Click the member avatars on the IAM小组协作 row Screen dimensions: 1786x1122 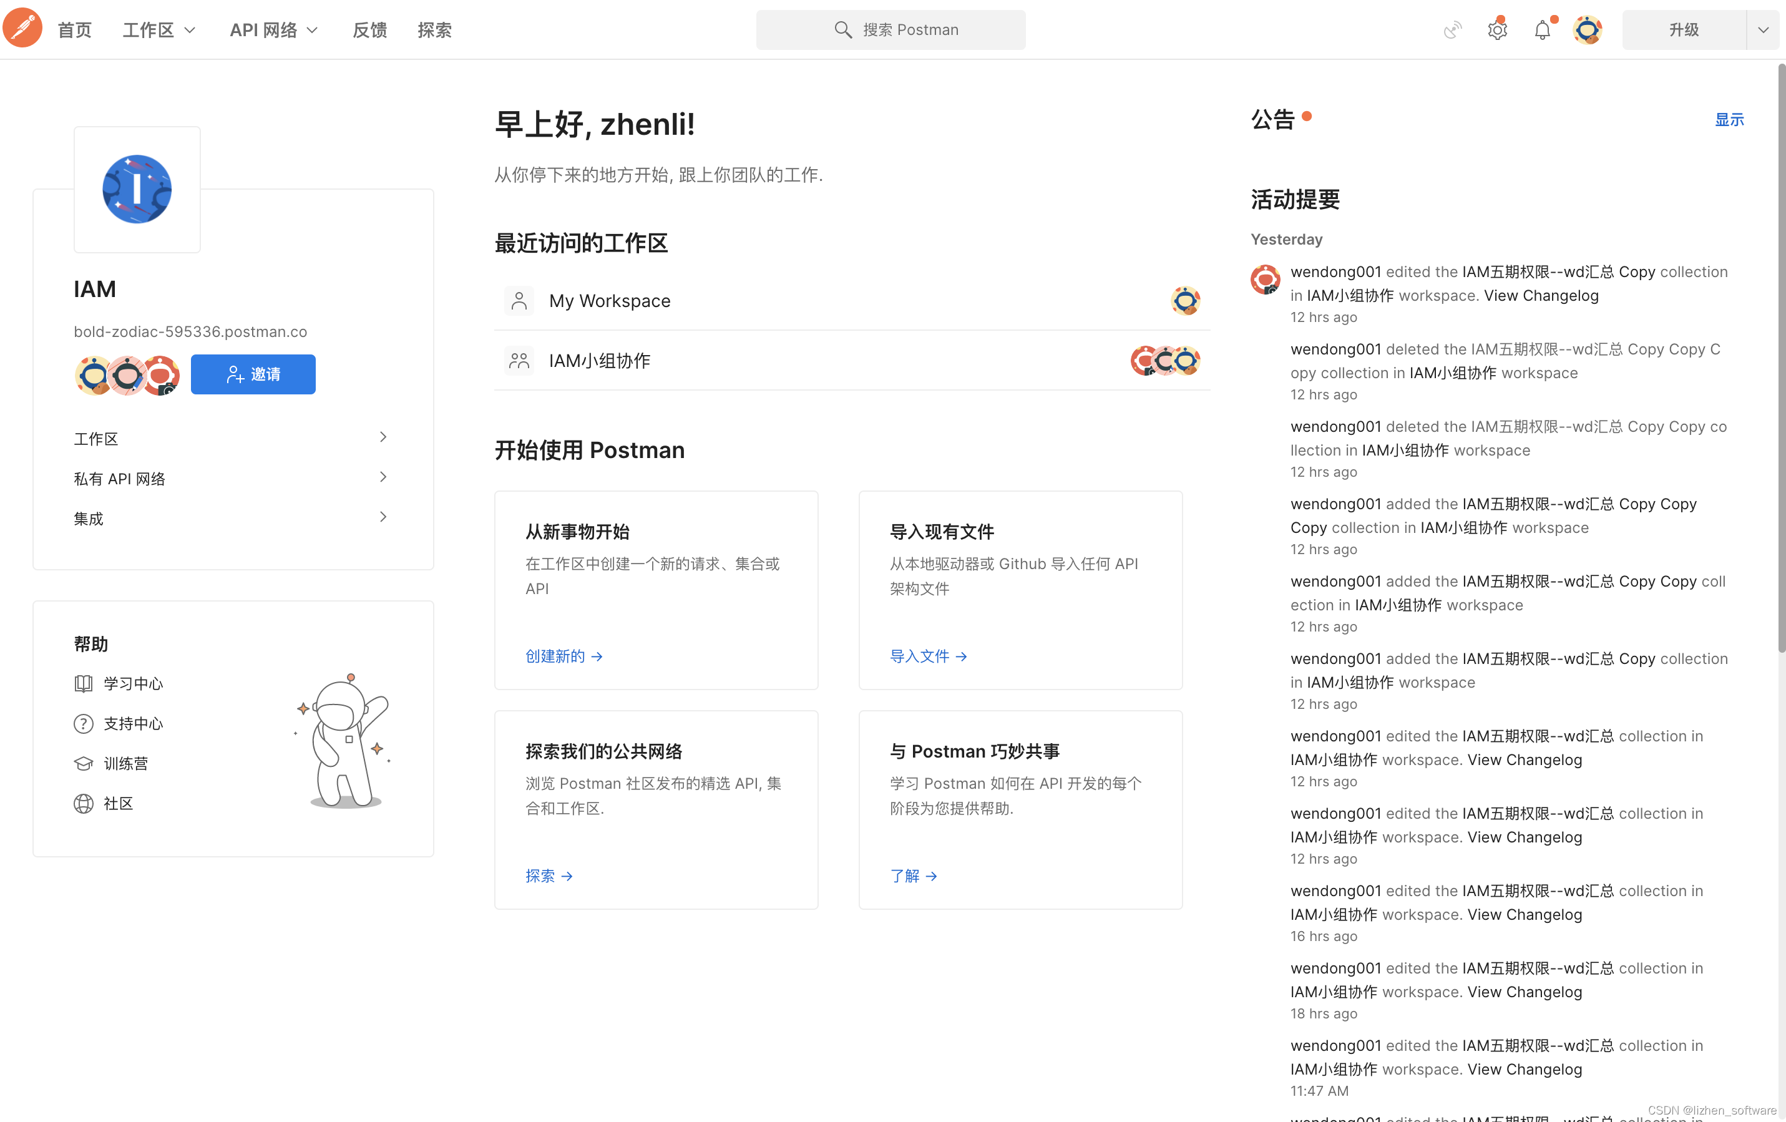tap(1165, 361)
